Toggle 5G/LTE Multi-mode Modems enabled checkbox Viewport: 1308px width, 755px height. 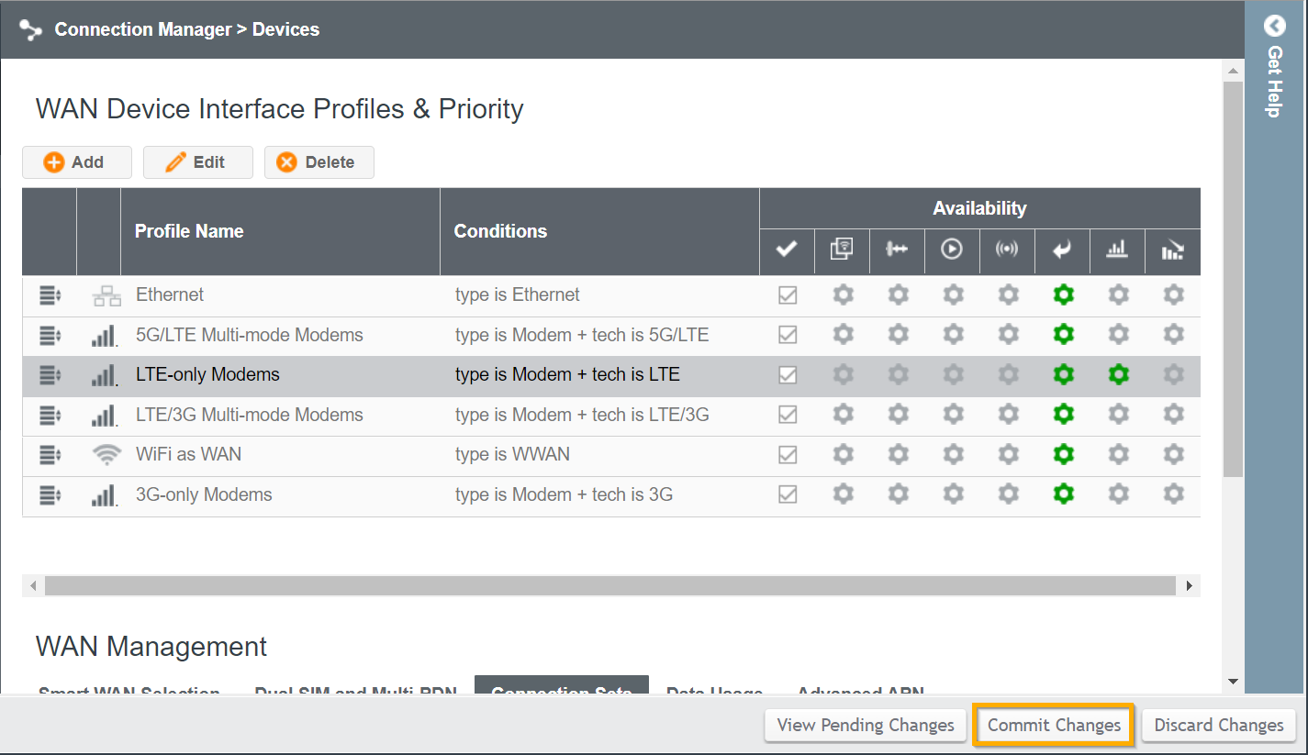pyautogui.click(x=788, y=335)
